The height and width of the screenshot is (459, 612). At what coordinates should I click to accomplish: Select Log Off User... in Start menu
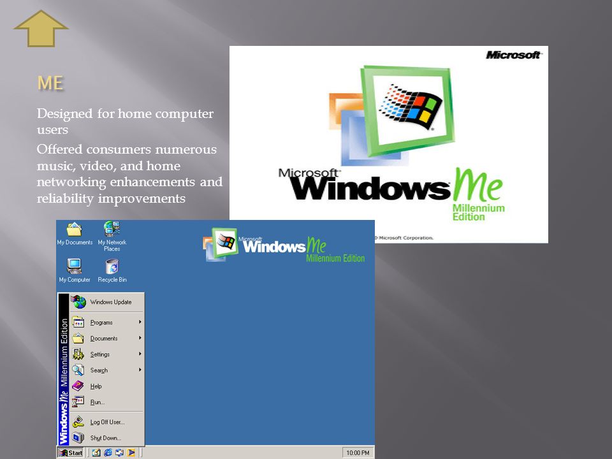click(x=107, y=422)
